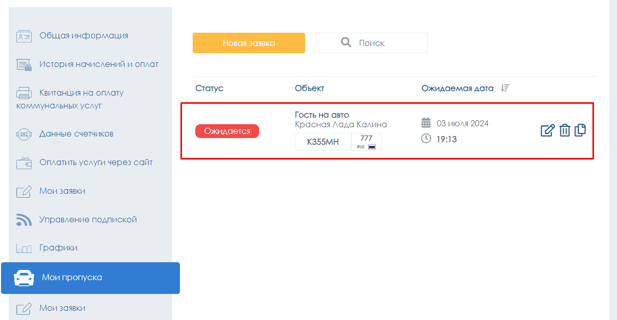Sort by the Ожидаемая дата column header
Image resolution: width=617 pixels, height=320 pixels.
(x=458, y=88)
